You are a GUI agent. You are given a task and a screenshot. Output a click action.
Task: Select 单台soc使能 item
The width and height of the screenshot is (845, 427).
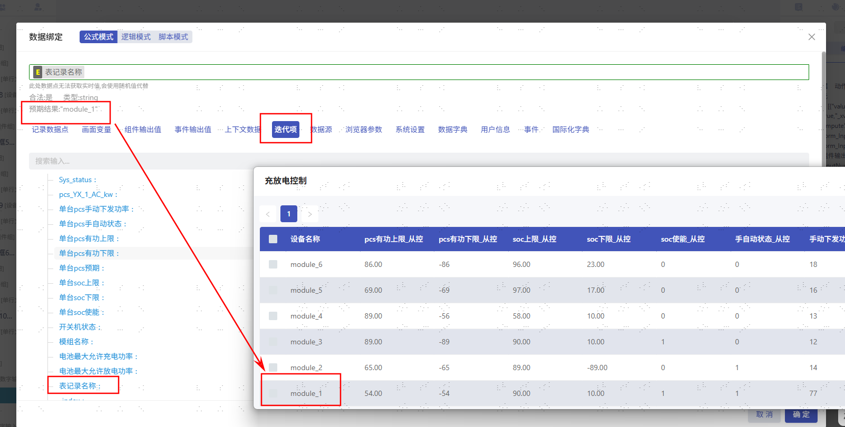pyautogui.click(x=82, y=312)
